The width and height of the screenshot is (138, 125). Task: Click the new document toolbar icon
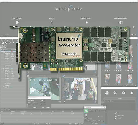coord(3,43)
